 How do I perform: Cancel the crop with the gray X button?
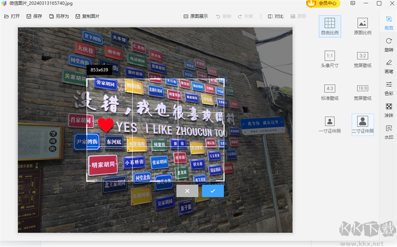187,191
